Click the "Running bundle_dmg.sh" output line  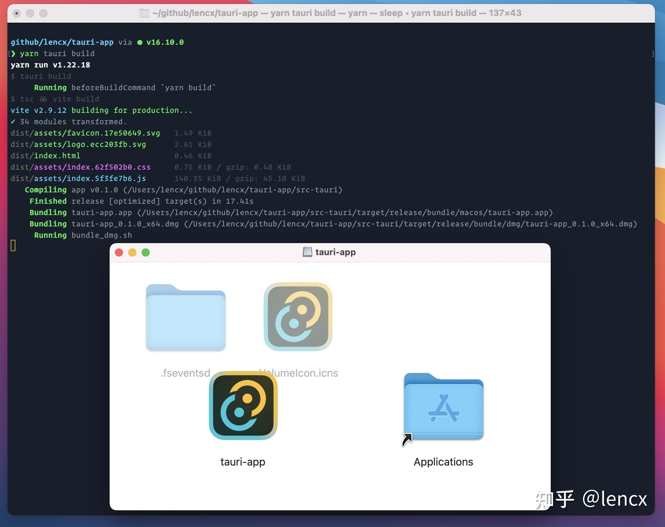83,235
